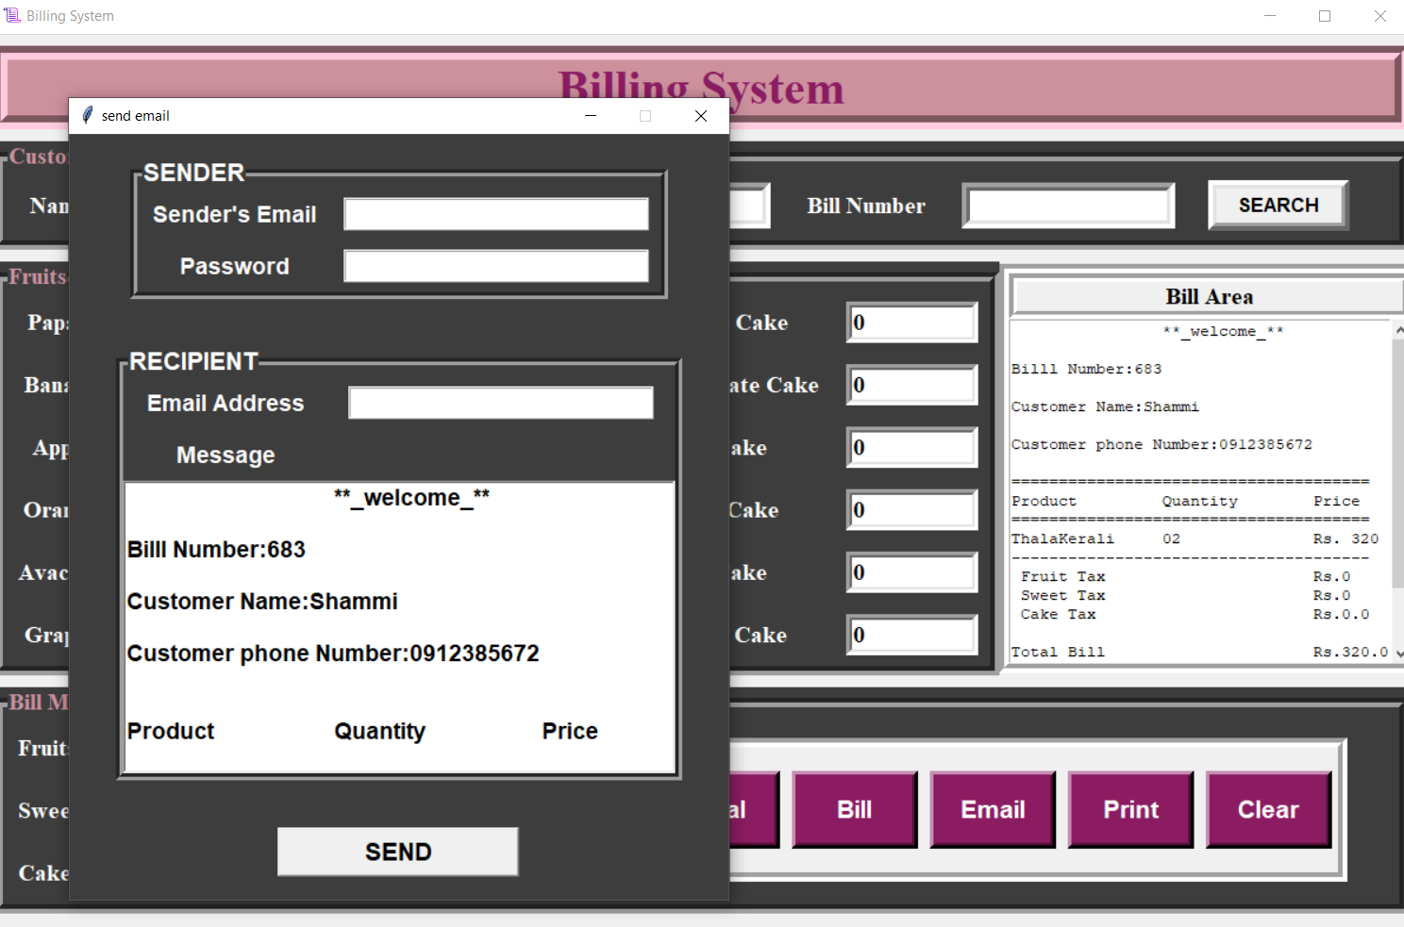
Task: Click the 'Bill Area' header label
Action: (x=1209, y=296)
